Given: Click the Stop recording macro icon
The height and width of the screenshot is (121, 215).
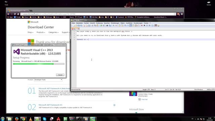Looking at the screenshot, I should [x=144, y=26].
